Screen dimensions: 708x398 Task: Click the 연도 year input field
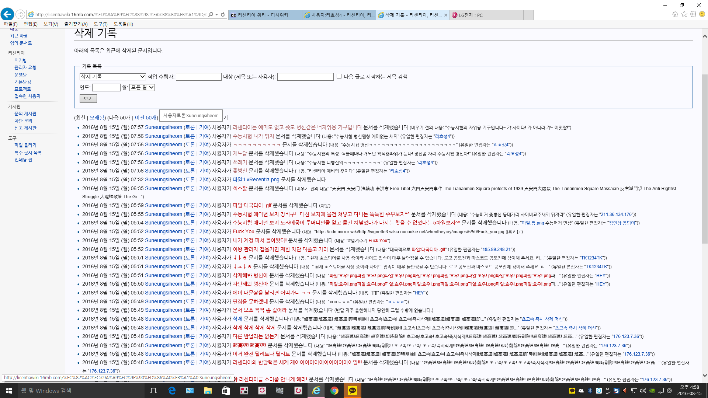(x=106, y=87)
